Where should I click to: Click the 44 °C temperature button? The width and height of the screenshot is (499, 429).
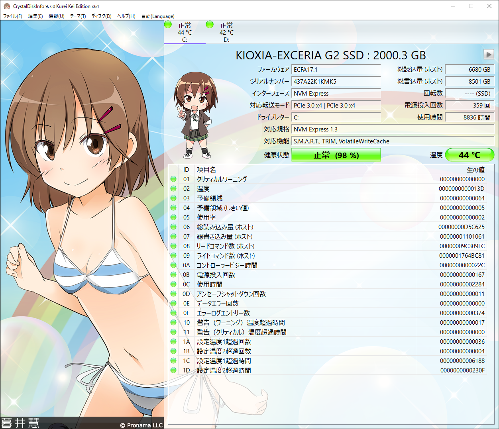(x=470, y=155)
